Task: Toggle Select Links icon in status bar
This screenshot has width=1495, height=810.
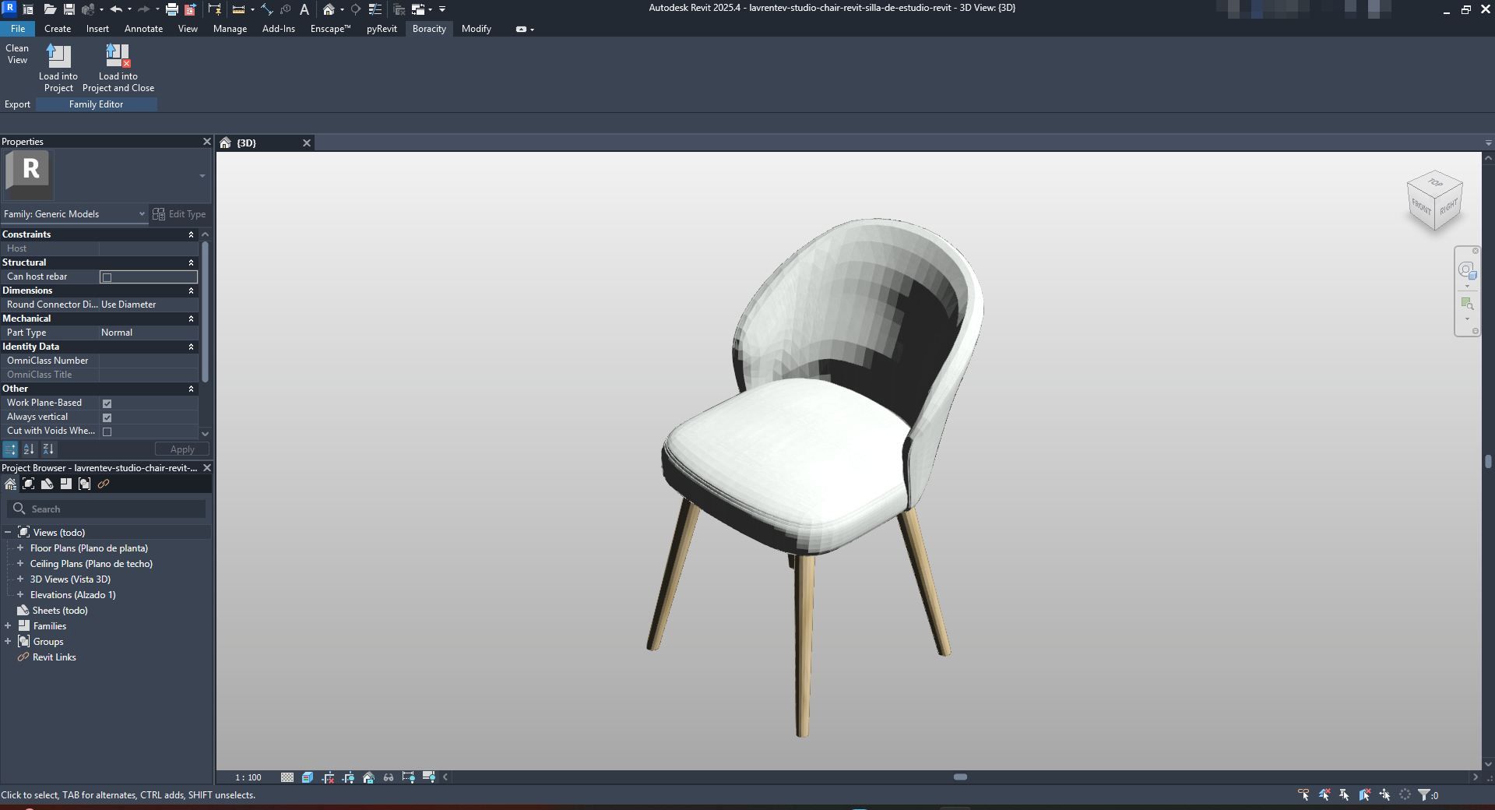Action: [x=1304, y=795]
